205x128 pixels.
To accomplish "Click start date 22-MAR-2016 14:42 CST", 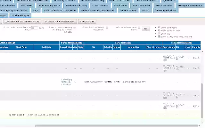I will coord(21,115).
